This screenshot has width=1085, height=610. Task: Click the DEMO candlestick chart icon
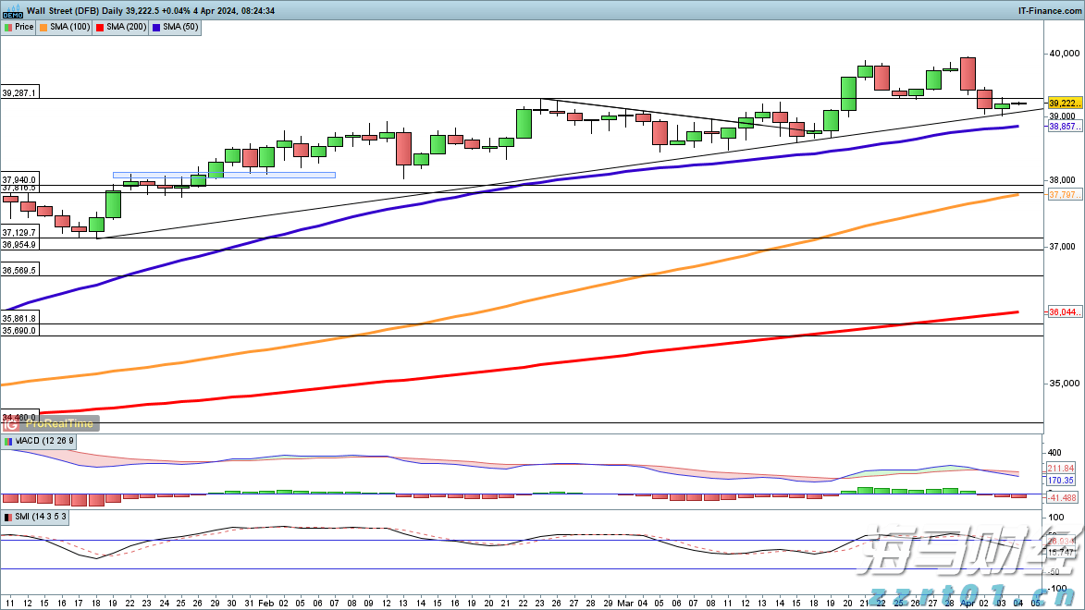[12, 10]
